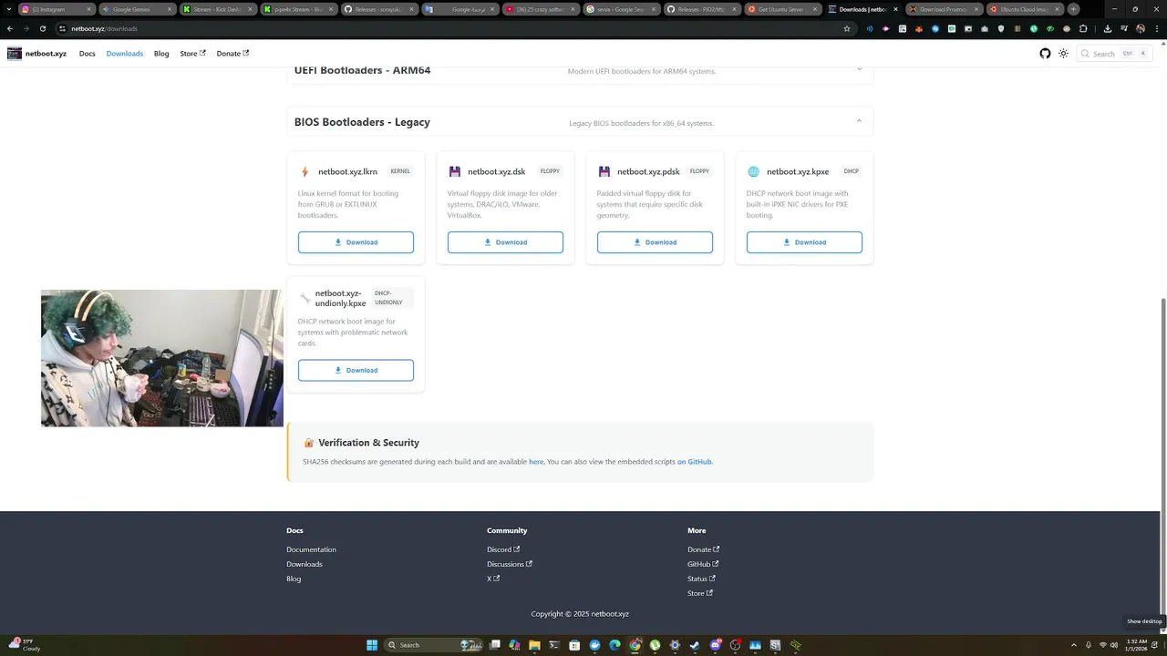
Task: Open footer Blog link
Action: tap(294, 579)
